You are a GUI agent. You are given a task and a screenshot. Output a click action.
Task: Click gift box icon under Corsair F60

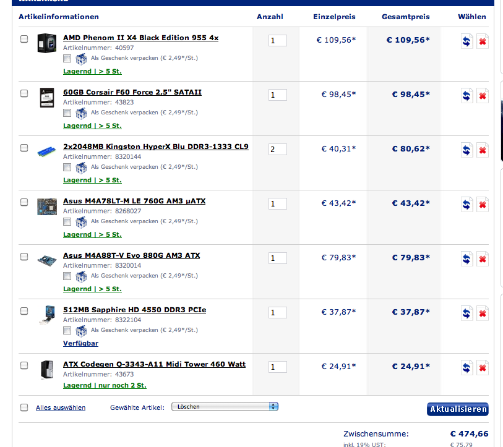pyautogui.click(x=81, y=113)
